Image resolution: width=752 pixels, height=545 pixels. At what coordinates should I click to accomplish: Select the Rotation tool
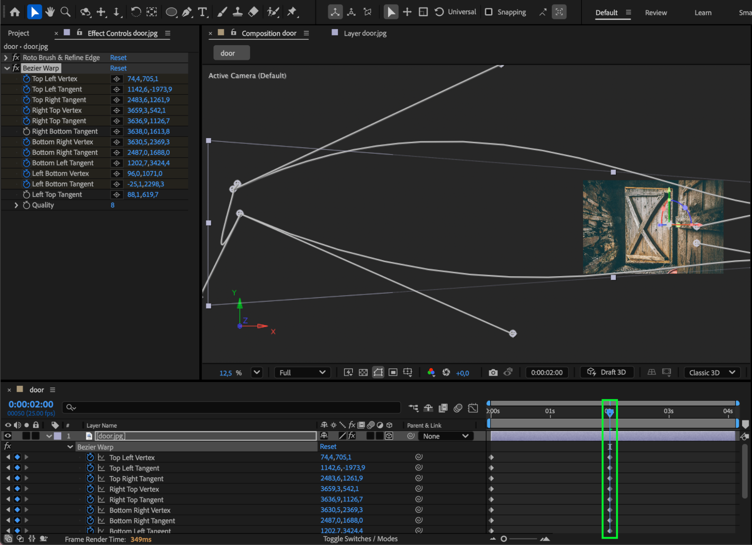click(x=136, y=12)
